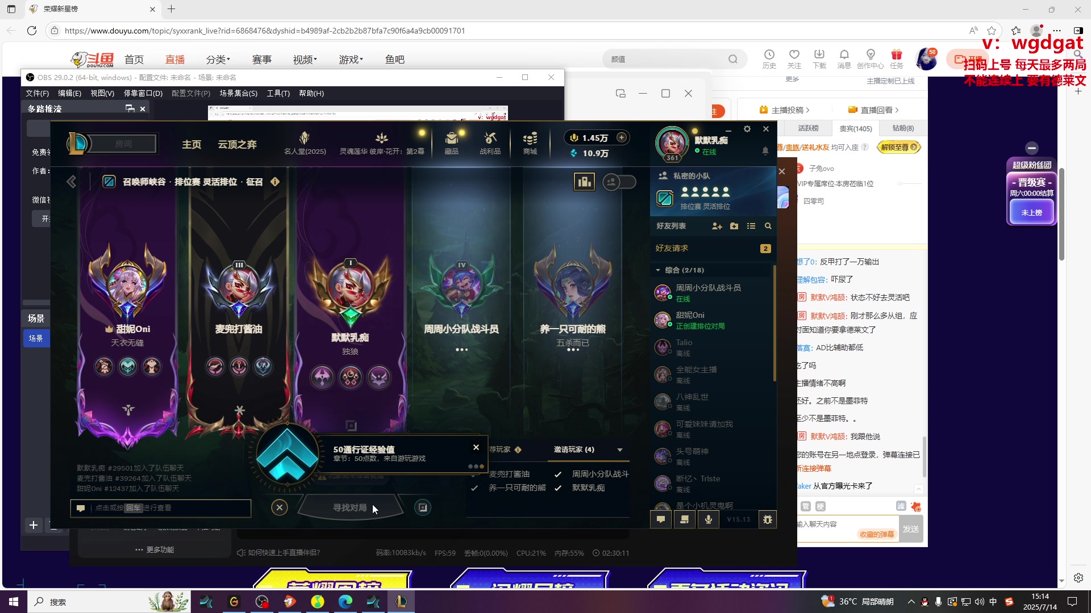Click 更多功能 in streaming companion

tap(155, 549)
